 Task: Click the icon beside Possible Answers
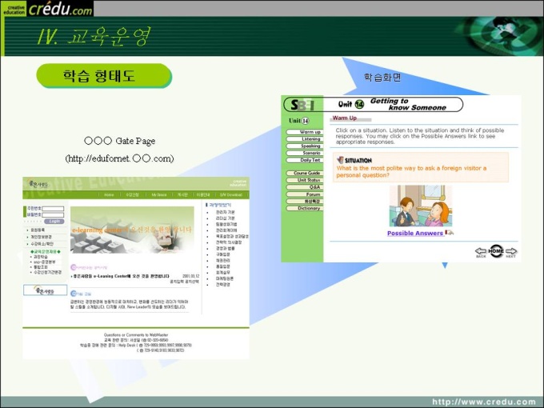pos(450,233)
